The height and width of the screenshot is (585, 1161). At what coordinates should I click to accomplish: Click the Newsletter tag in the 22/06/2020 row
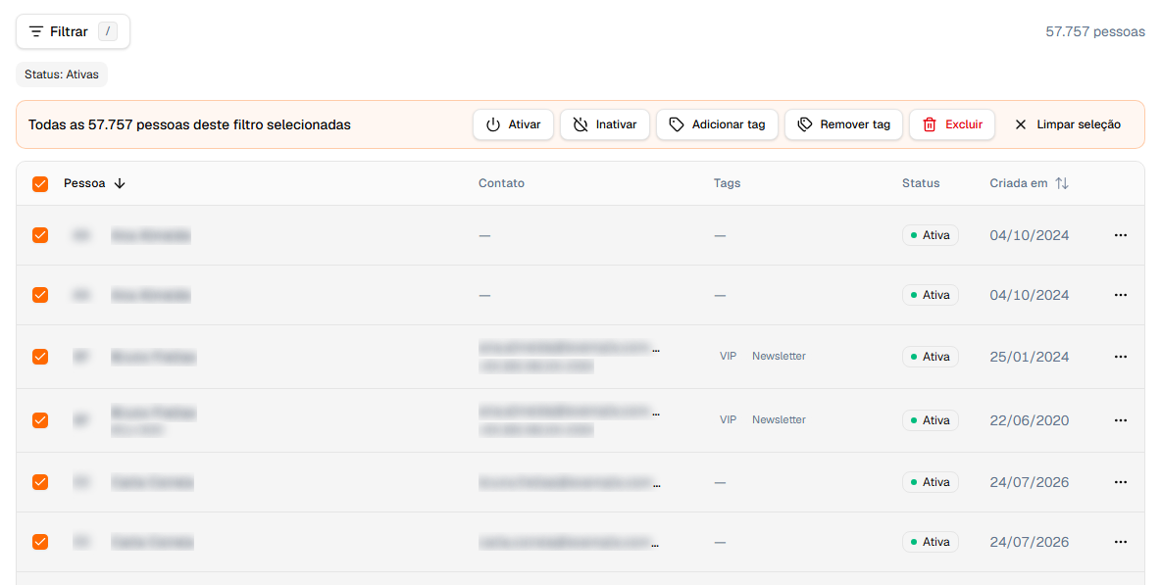tap(779, 420)
